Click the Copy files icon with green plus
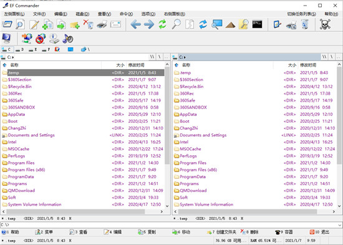Screen dimensions: 343x245 47,24
